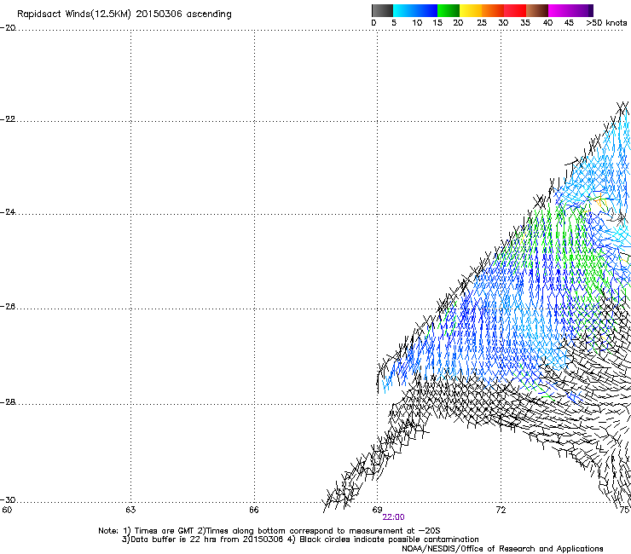Click the green 15-20 knots color band

pos(449,10)
